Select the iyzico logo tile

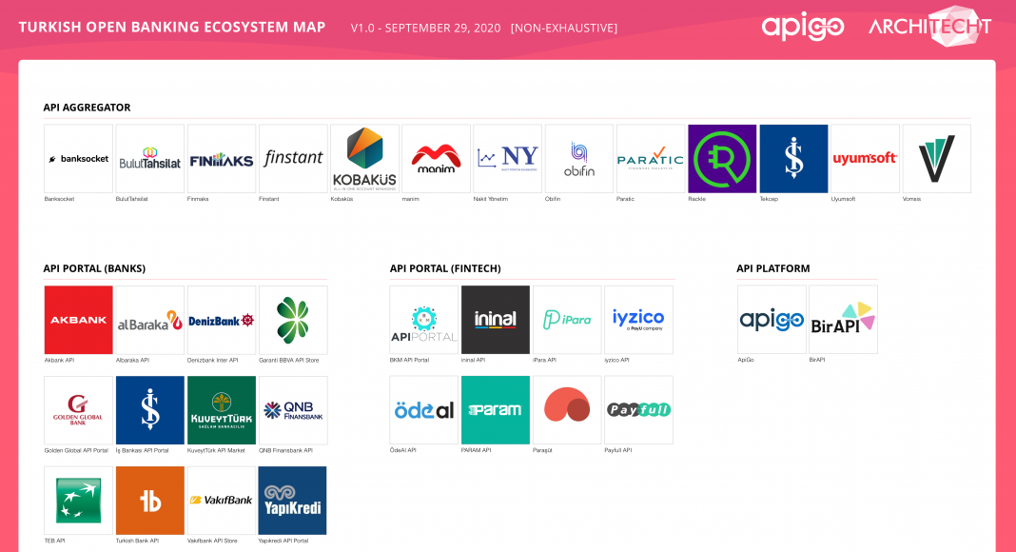click(639, 320)
